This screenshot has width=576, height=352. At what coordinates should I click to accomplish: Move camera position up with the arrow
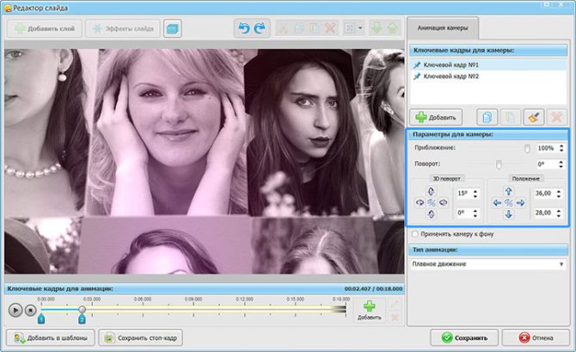tap(509, 191)
